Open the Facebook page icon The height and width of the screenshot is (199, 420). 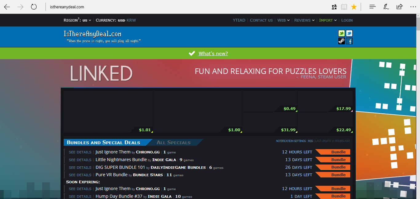click(349, 41)
